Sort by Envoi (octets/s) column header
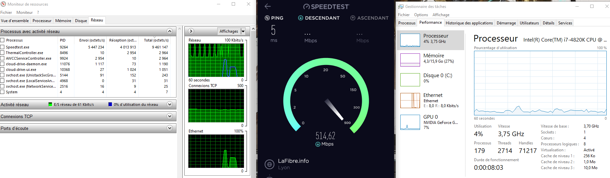 [90, 40]
